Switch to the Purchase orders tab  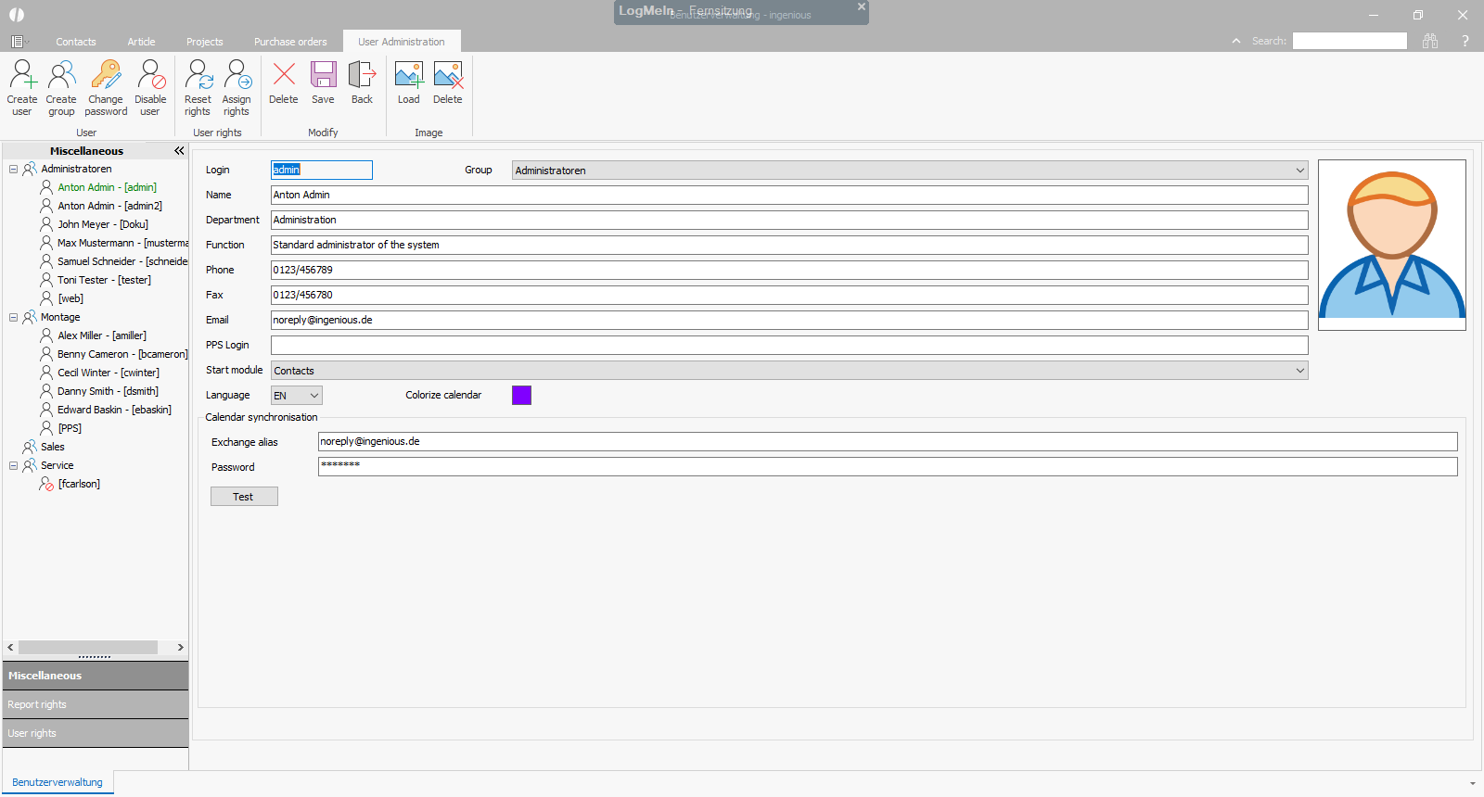[x=290, y=42]
